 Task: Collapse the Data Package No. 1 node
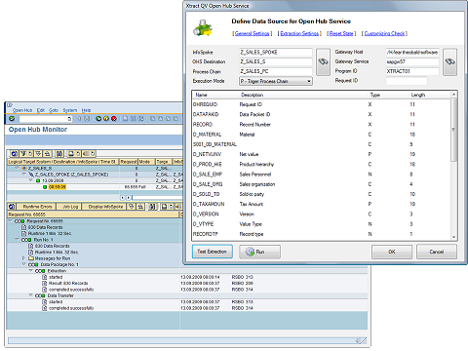pyautogui.click(x=23, y=264)
